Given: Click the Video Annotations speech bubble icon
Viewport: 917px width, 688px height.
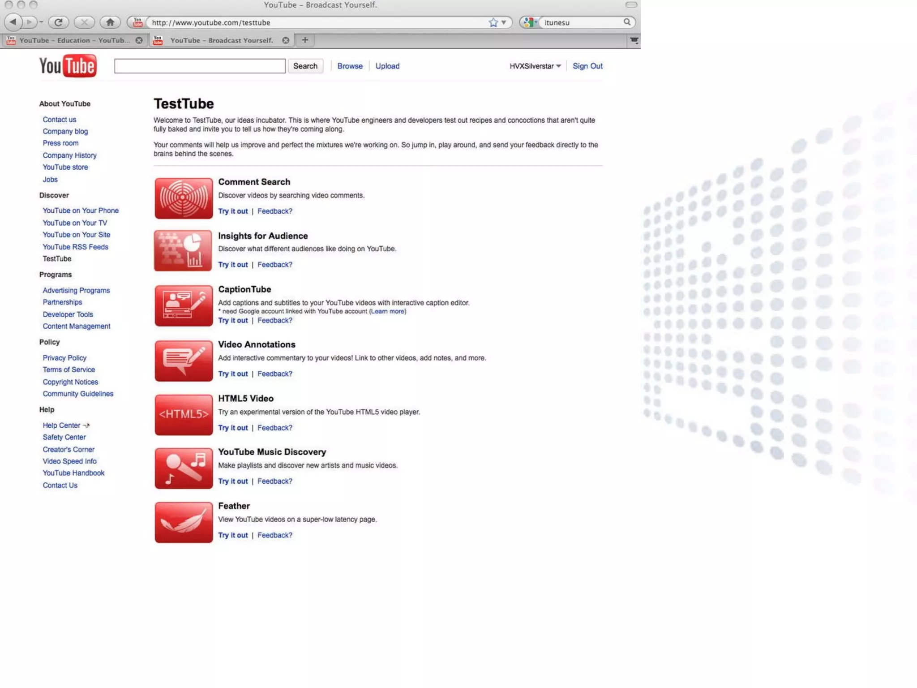Looking at the screenshot, I should [x=184, y=361].
